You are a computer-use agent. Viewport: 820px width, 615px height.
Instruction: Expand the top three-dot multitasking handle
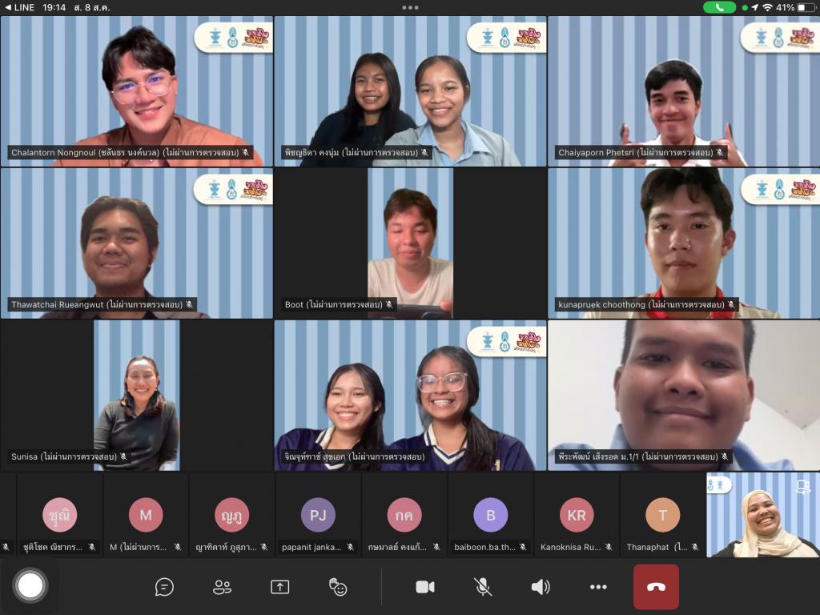pos(410,7)
